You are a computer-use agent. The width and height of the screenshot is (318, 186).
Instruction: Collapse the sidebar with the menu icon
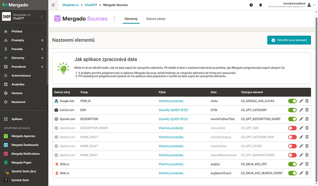(x=53, y=5)
